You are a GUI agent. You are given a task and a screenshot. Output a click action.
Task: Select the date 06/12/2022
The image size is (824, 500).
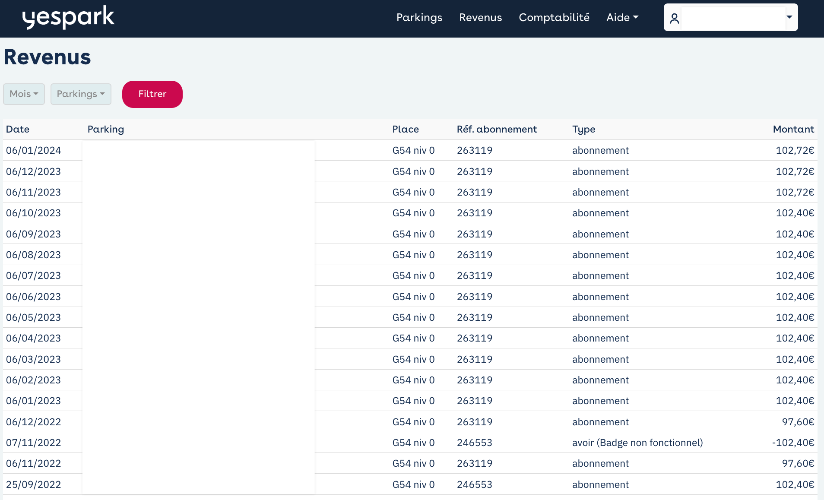coord(34,422)
